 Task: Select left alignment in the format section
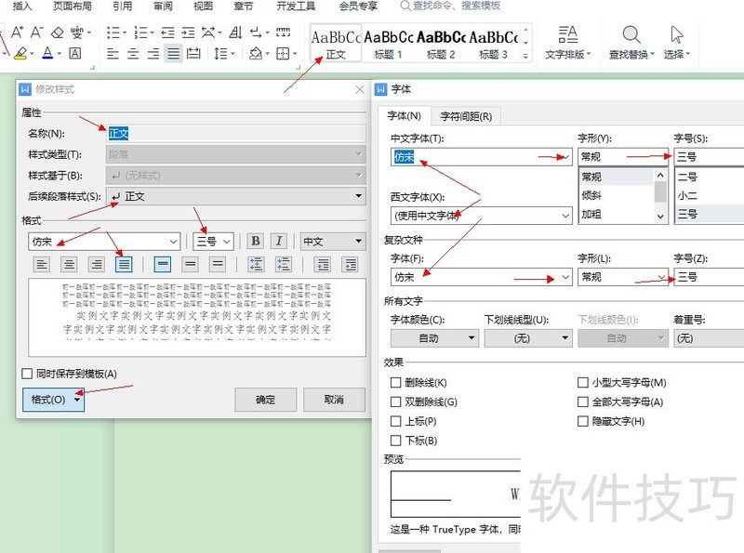click(42, 265)
